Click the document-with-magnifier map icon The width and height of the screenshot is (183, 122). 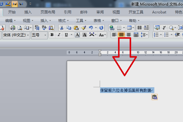click(157, 28)
